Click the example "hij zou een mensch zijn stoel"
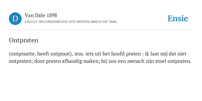This screenshot has width=202, height=101. (134, 61)
